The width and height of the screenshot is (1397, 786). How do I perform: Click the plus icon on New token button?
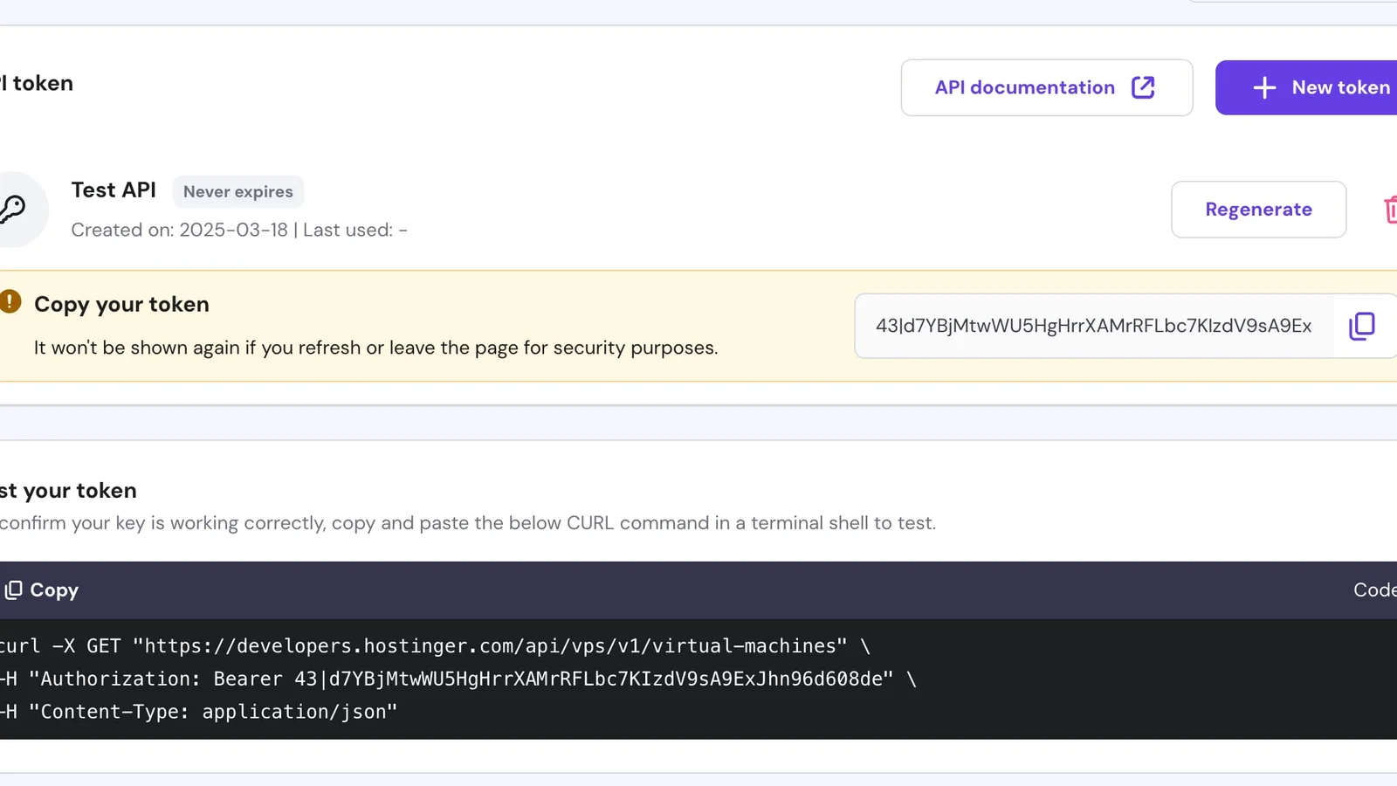click(1263, 87)
